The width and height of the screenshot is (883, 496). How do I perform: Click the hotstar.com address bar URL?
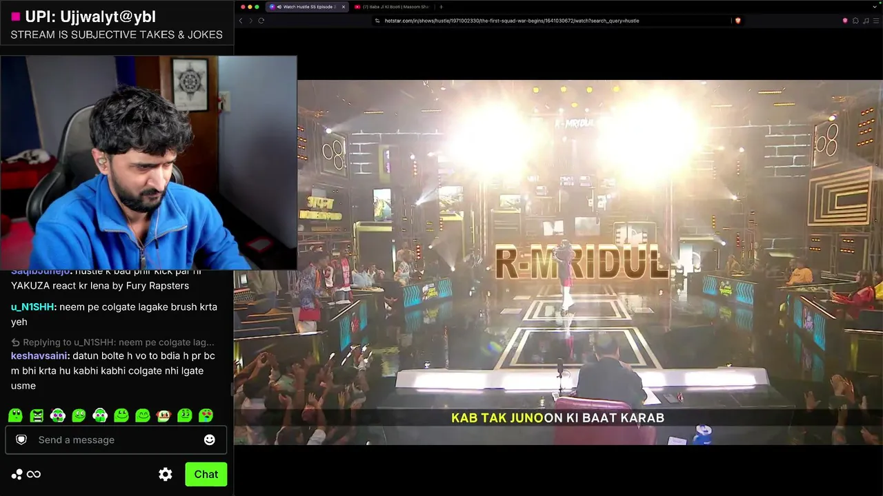pos(512,21)
